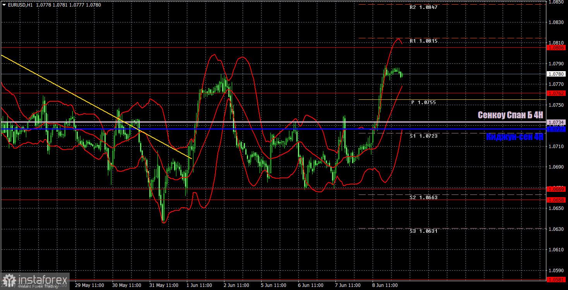The image size is (568, 290).
Task: Click the 1 Jun 11:00 time label
Action: 200,285
